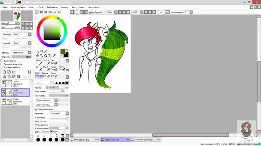Image resolution: width=261 pixels, height=146 pixels.
Task: Toggle visibility of bottom layer Слой6
Action: click(3, 100)
